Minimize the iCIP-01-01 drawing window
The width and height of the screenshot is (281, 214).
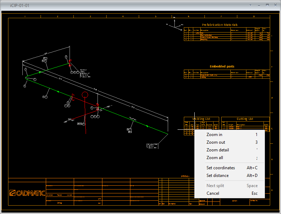tap(259, 5)
